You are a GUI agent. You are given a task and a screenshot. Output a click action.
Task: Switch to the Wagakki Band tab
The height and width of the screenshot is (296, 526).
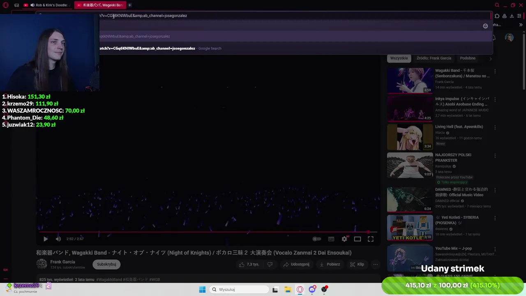(100, 5)
